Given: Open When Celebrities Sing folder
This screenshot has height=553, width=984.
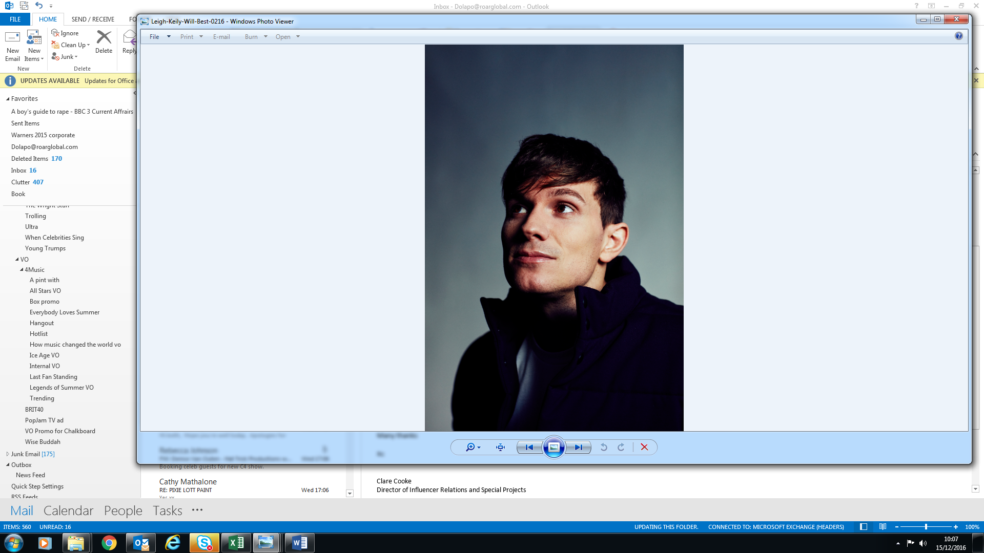Looking at the screenshot, I should [x=54, y=238].
